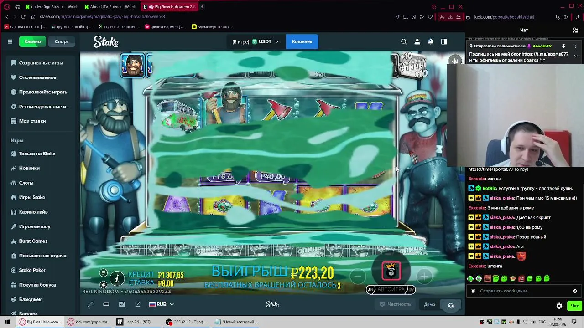Open the slot game menu icon
Viewport: 584px width, 328px height.
point(104,273)
